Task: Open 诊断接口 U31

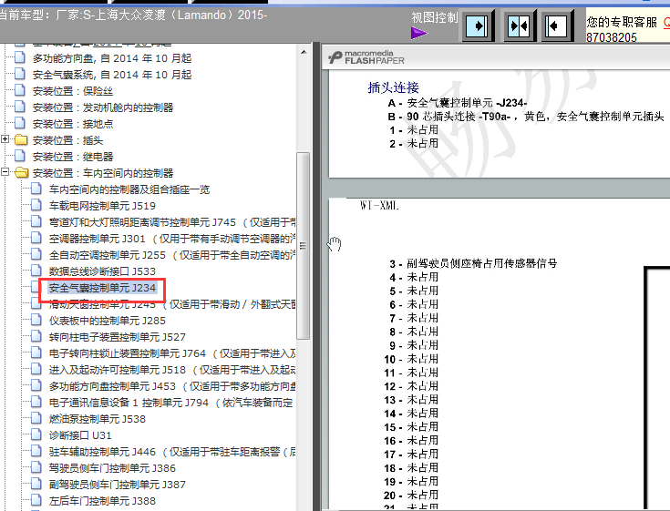Action: [x=80, y=435]
